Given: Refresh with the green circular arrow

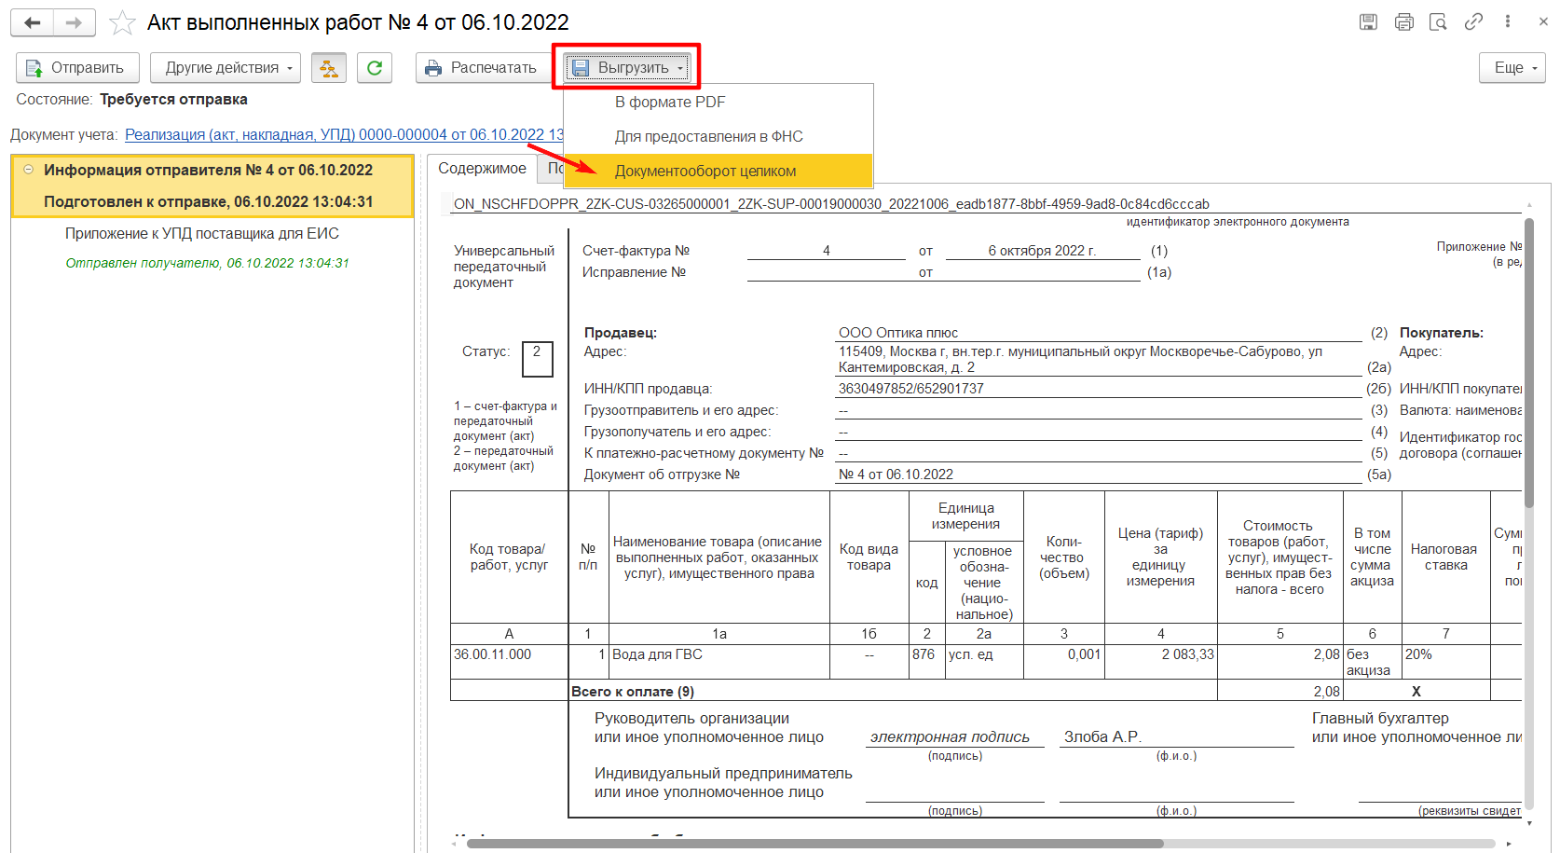Looking at the screenshot, I should (375, 67).
